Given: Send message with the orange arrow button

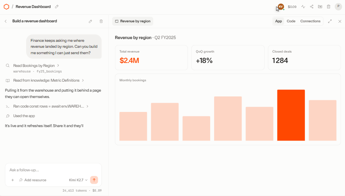Looking at the screenshot, I should click(94, 180).
